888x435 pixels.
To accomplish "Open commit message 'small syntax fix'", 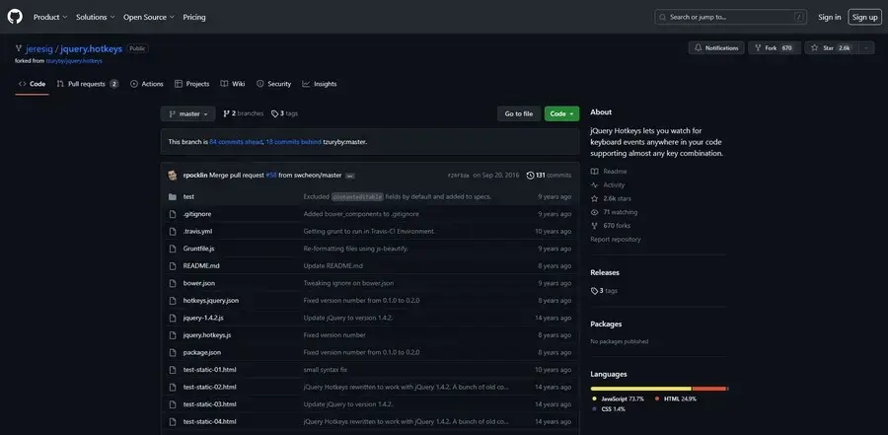I will point(325,370).
